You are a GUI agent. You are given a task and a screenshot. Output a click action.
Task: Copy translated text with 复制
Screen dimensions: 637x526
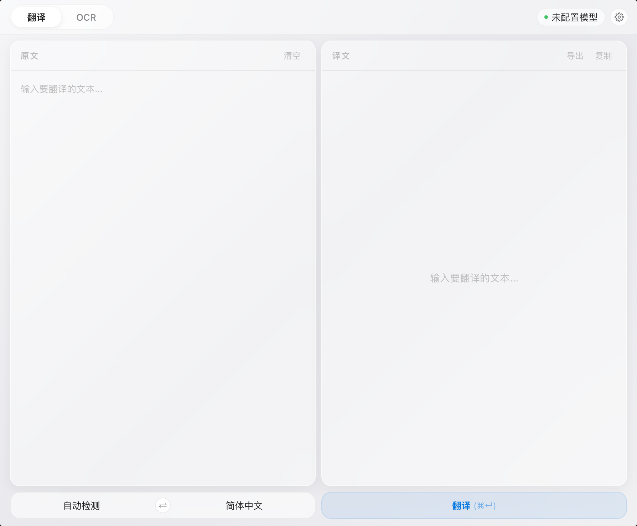(x=603, y=56)
